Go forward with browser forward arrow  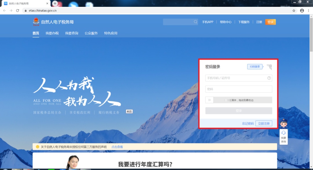pyautogui.click(x=11, y=10)
